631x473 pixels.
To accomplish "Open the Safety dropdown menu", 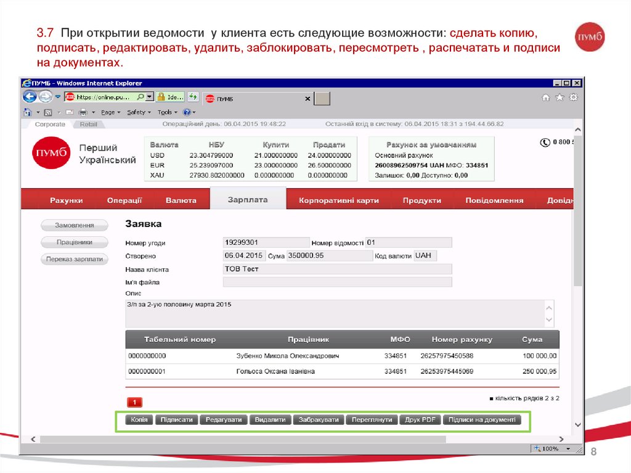I will pos(139,112).
